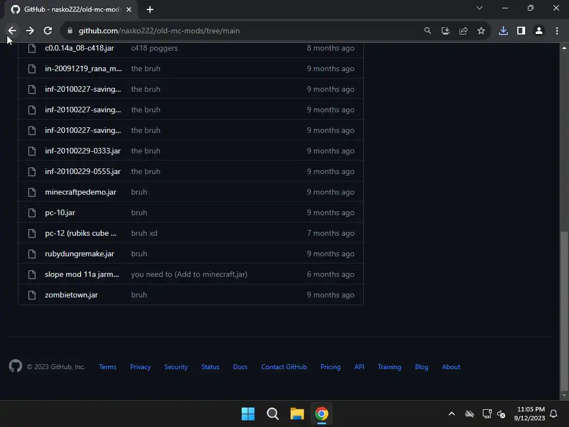This screenshot has width=569, height=427.
Task: Click '8 months ago' timestamp
Action: 331,48
